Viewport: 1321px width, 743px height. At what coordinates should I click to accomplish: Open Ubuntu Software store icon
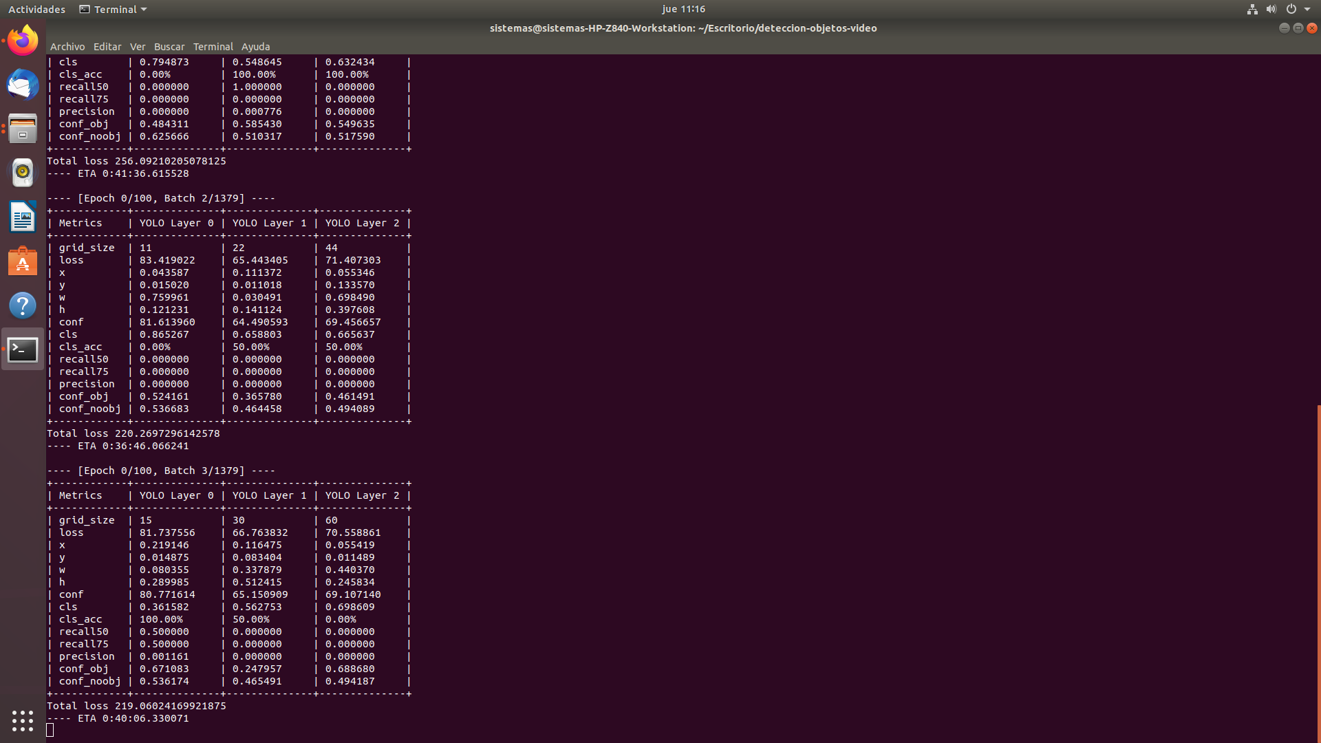click(x=23, y=261)
